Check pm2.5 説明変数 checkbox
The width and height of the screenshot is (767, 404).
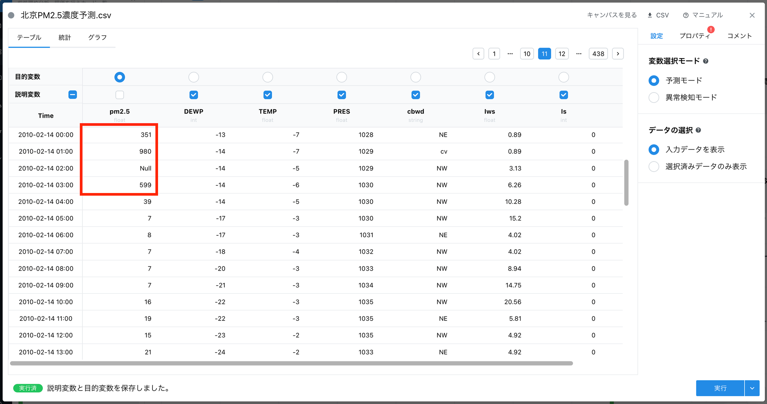119,95
